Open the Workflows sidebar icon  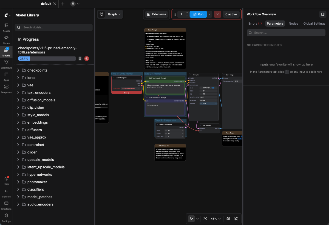[6, 64]
